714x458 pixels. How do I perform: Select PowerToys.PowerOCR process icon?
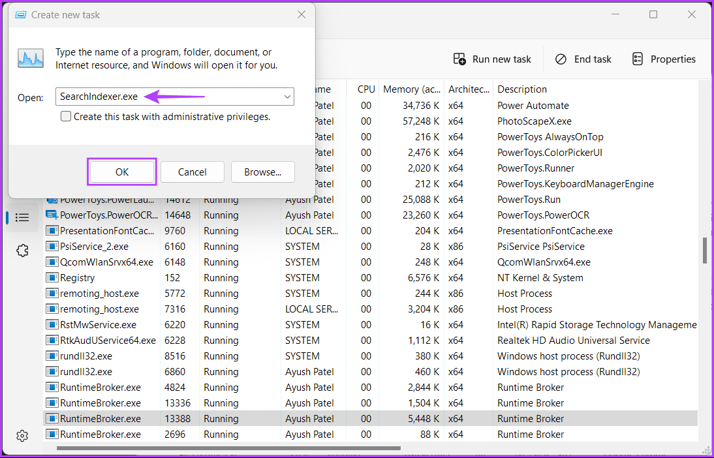pyautogui.click(x=52, y=215)
